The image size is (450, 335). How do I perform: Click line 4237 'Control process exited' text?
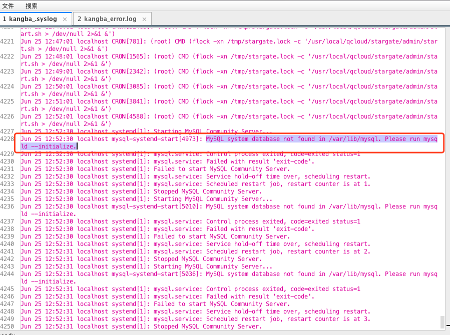tap(283, 221)
